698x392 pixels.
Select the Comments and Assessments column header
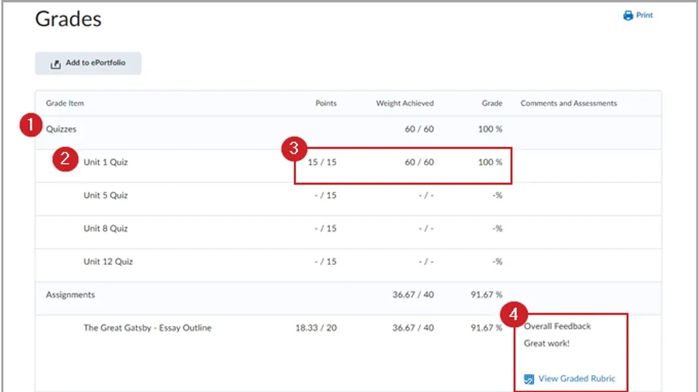point(569,103)
